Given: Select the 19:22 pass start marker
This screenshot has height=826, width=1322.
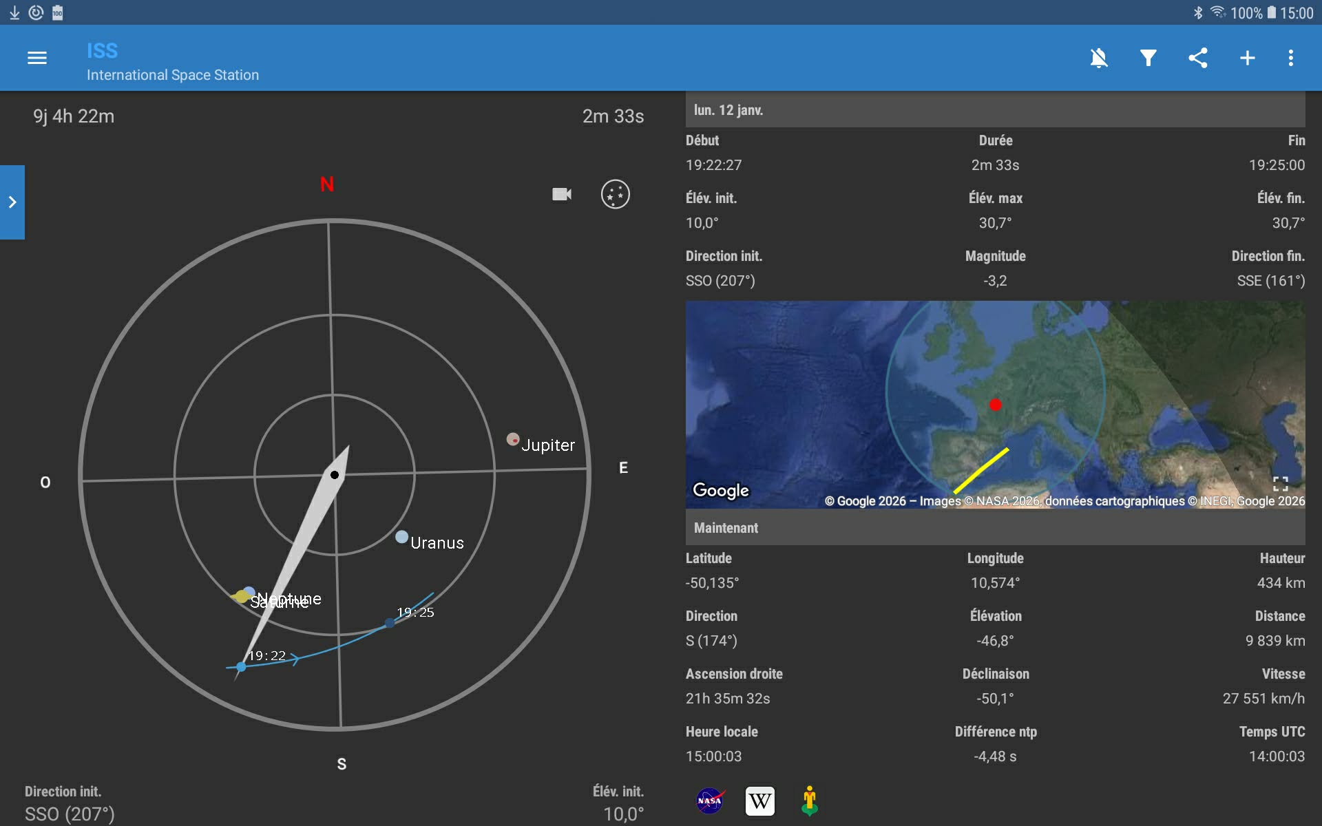Looking at the screenshot, I should click(x=241, y=666).
